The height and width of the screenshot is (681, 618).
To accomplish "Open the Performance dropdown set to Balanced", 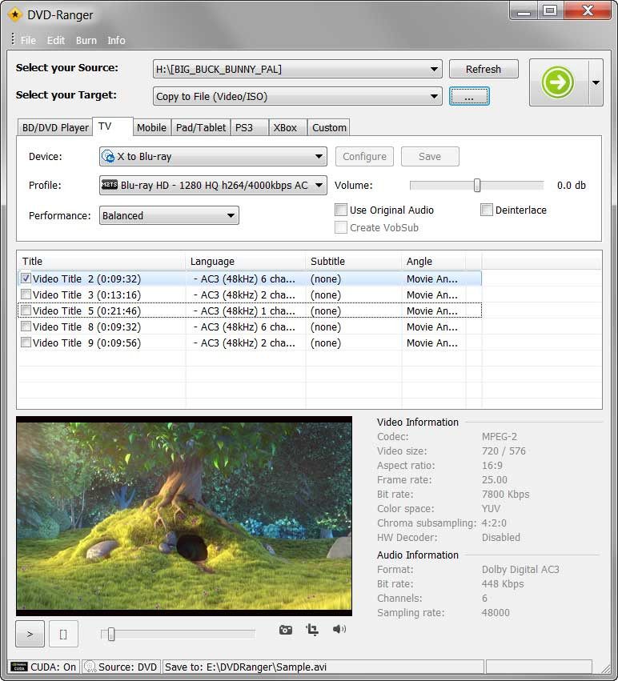I will 169,215.
